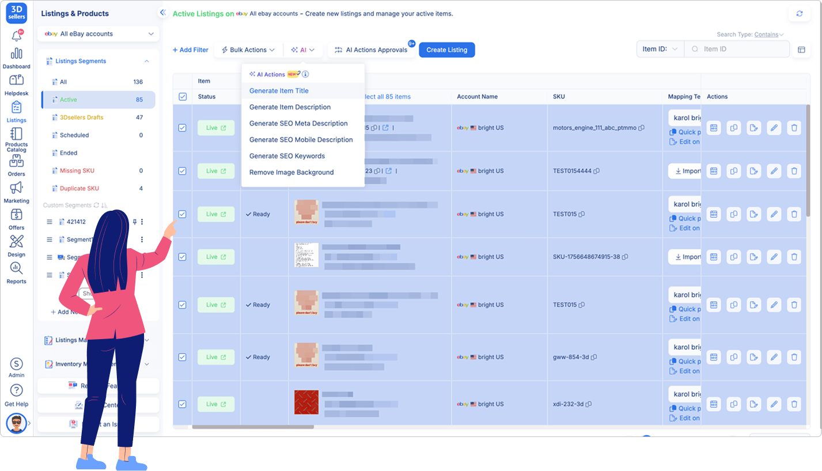The height and width of the screenshot is (471, 822).
Task: Open Products Catalog in sidebar
Action: pyautogui.click(x=17, y=140)
